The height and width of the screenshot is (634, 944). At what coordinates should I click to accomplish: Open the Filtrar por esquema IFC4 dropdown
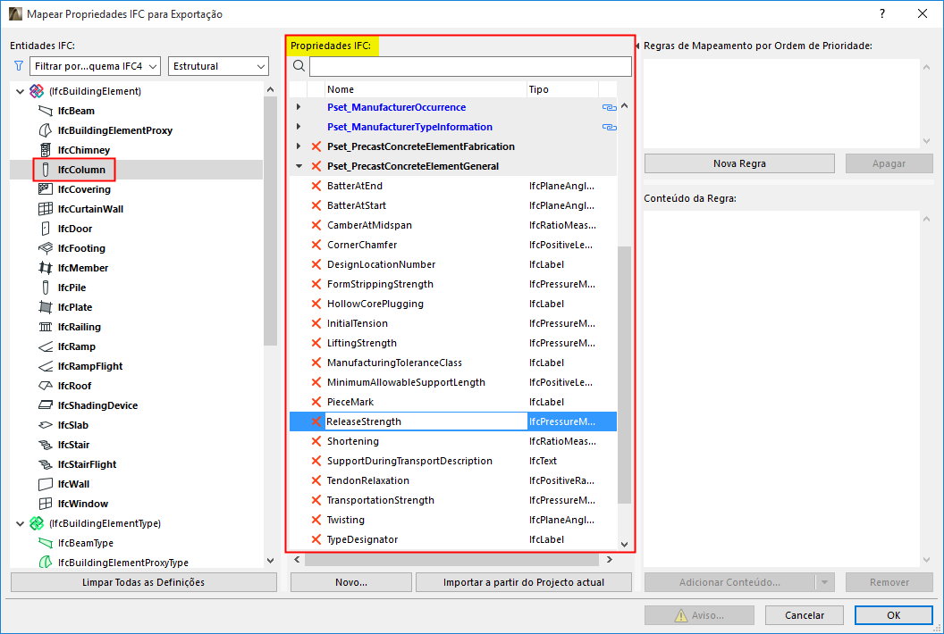pyautogui.click(x=95, y=66)
